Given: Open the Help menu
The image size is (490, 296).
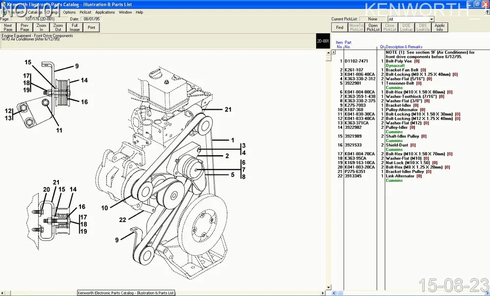Looking at the screenshot, I should 140,12.
